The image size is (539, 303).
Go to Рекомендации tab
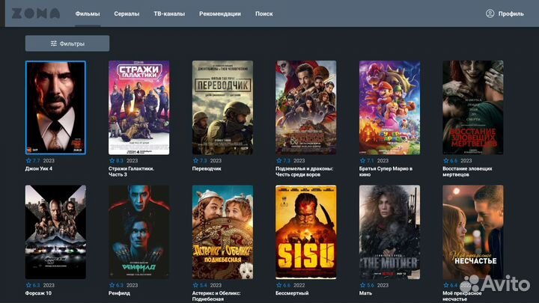coord(220,13)
